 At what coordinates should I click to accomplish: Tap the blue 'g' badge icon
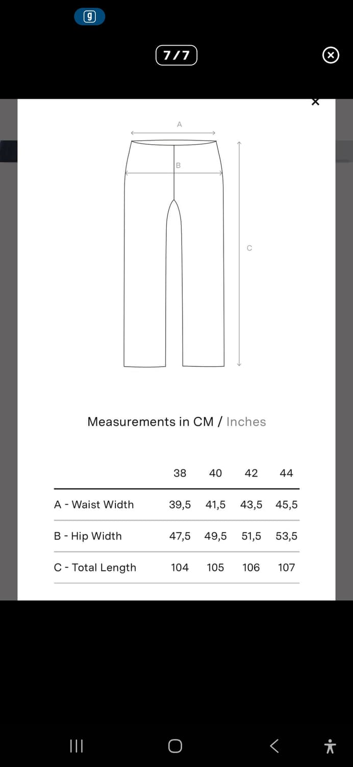click(x=90, y=17)
